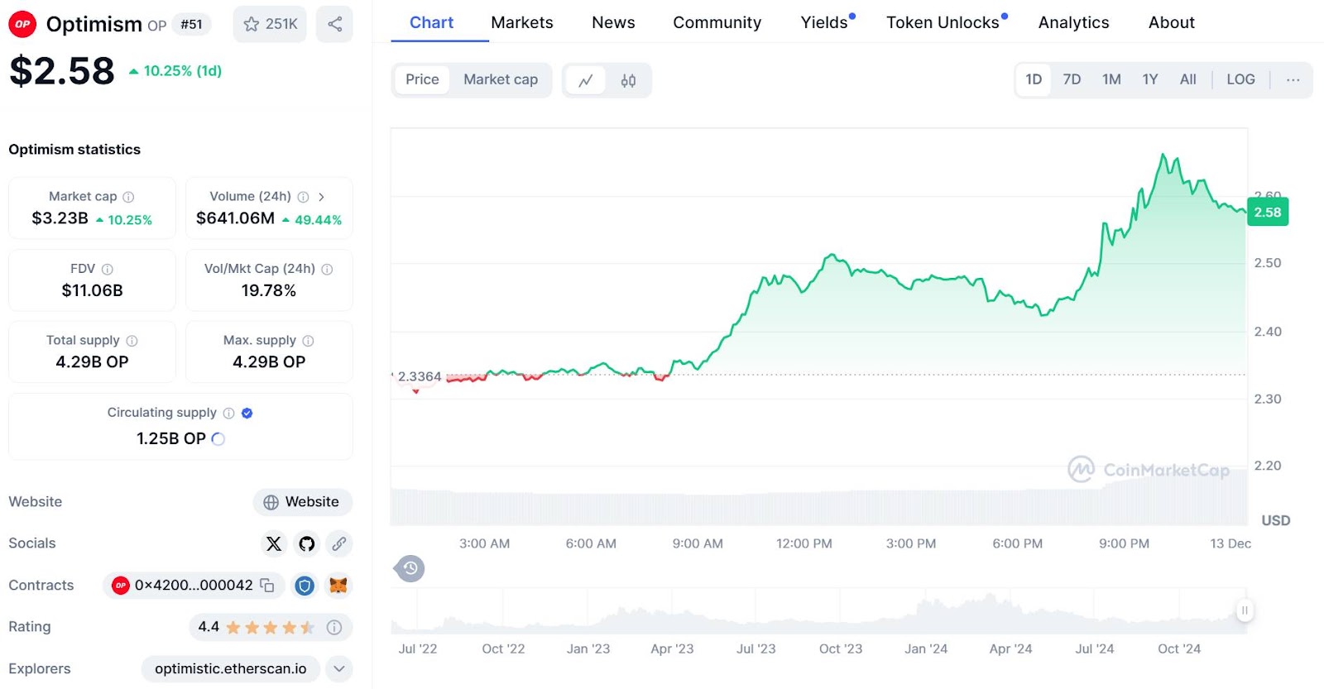
Task: Click the Circulating supply info icon
Action: coord(228,413)
